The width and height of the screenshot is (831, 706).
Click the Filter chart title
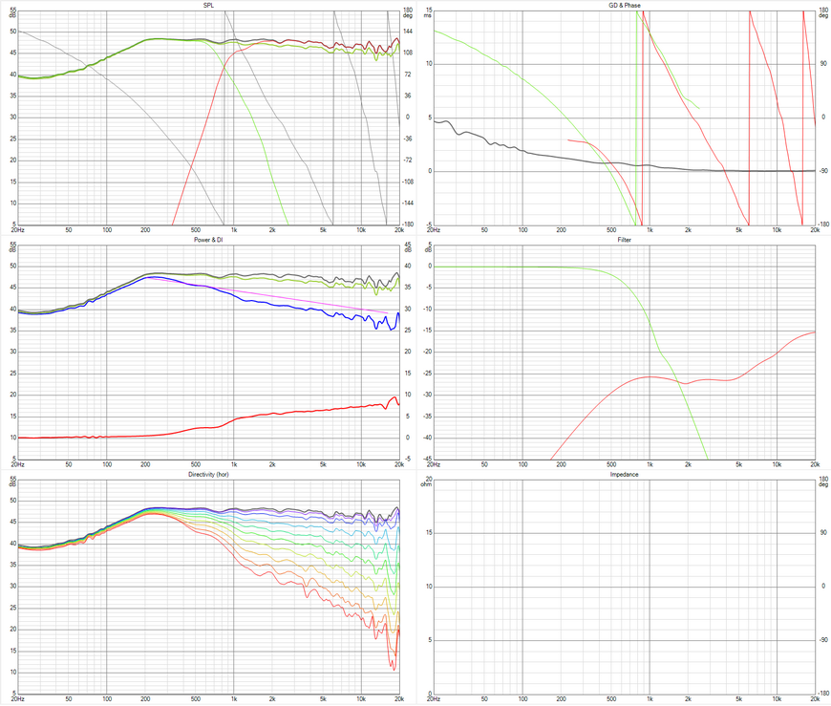[625, 240]
